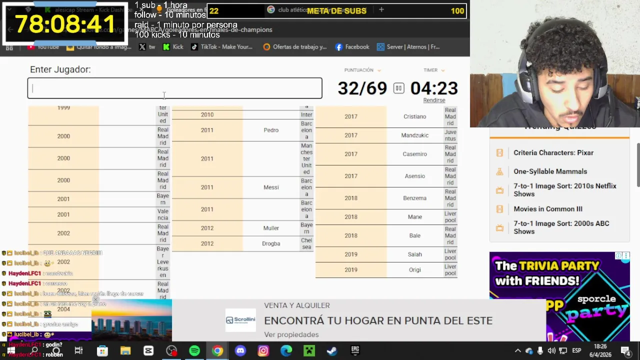
Task: Open Microsoft Store from taskbar
Action: click(102, 350)
